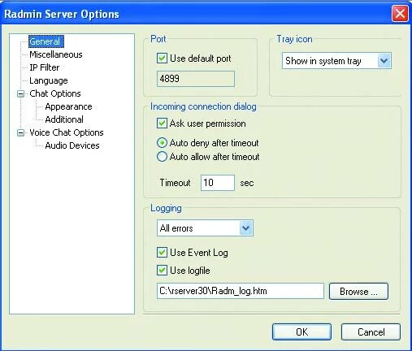Open the Audio Devices page
Viewport: 412px width, 351px height.
72,145
